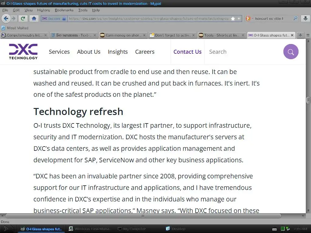The width and height of the screenshot is (311, 233).
Task: Switch to Windows Task Manager taskbar item
Action: point(90,229)
